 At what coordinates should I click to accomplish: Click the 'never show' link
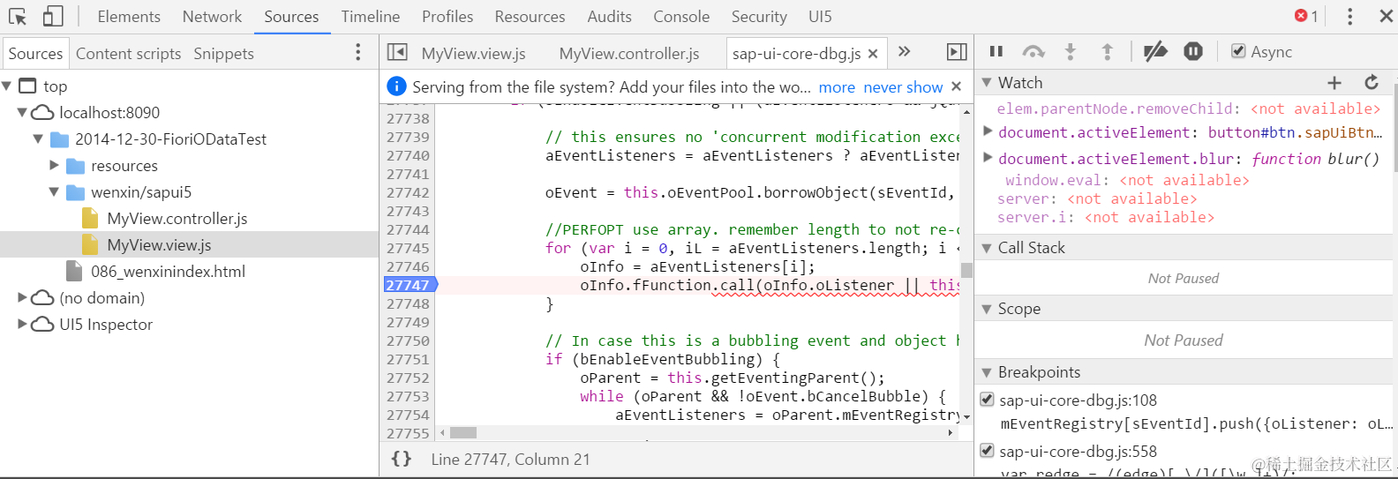point(903,87)
